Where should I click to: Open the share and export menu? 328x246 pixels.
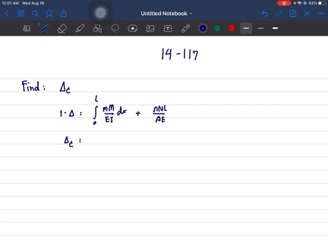(x=64, y=14)
